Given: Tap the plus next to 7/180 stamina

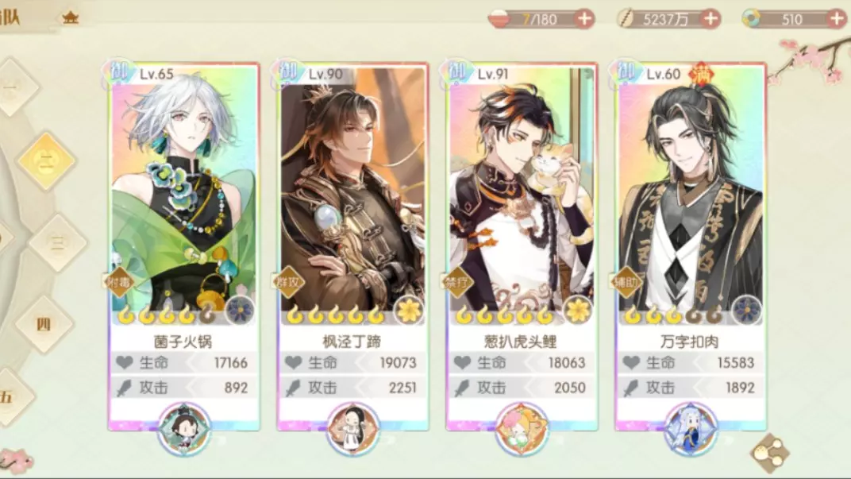Looking at the screenshot, I should pos(584,19).
